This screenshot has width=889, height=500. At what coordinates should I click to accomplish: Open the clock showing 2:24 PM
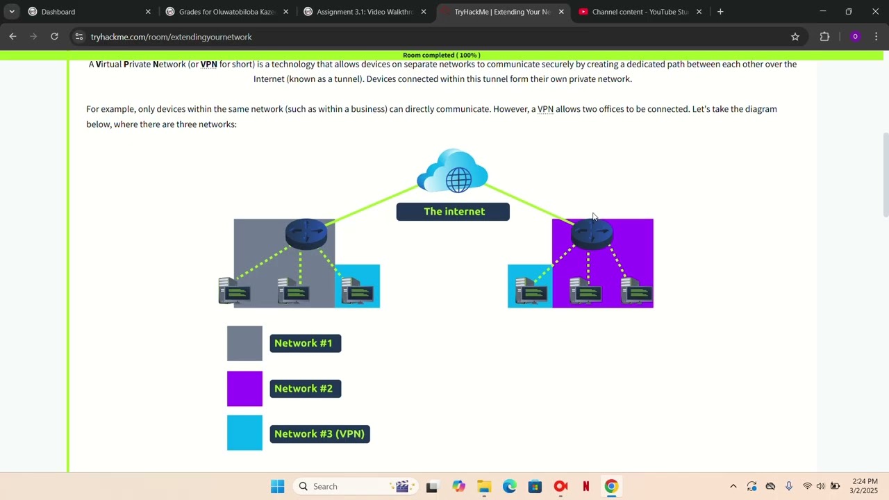pyautogui.click(x=864, y=486)
